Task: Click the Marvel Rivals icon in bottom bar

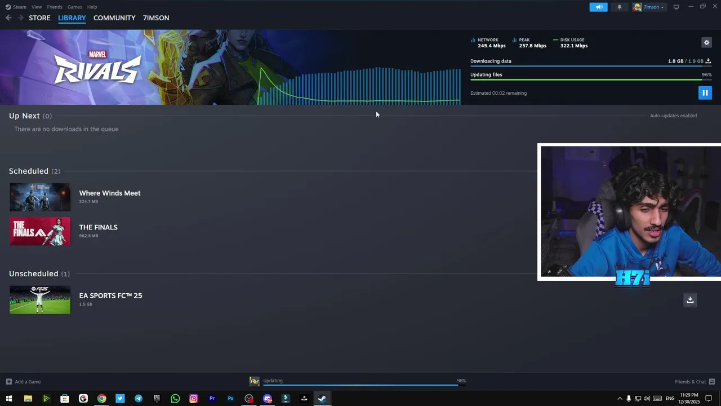Action: pyautogui.click(x=255, y=382)
